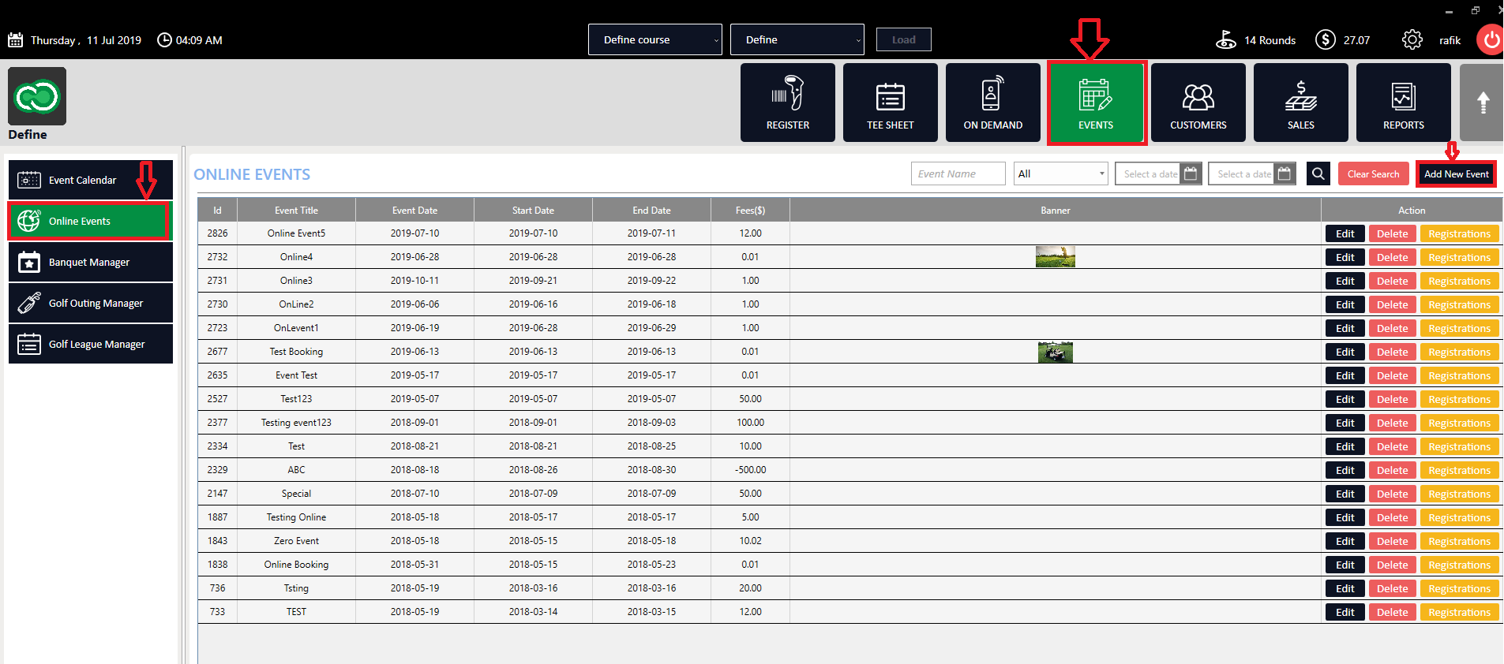1504x664 pixels.
Task: Click the Event Name search field
Action: (958, 173)
